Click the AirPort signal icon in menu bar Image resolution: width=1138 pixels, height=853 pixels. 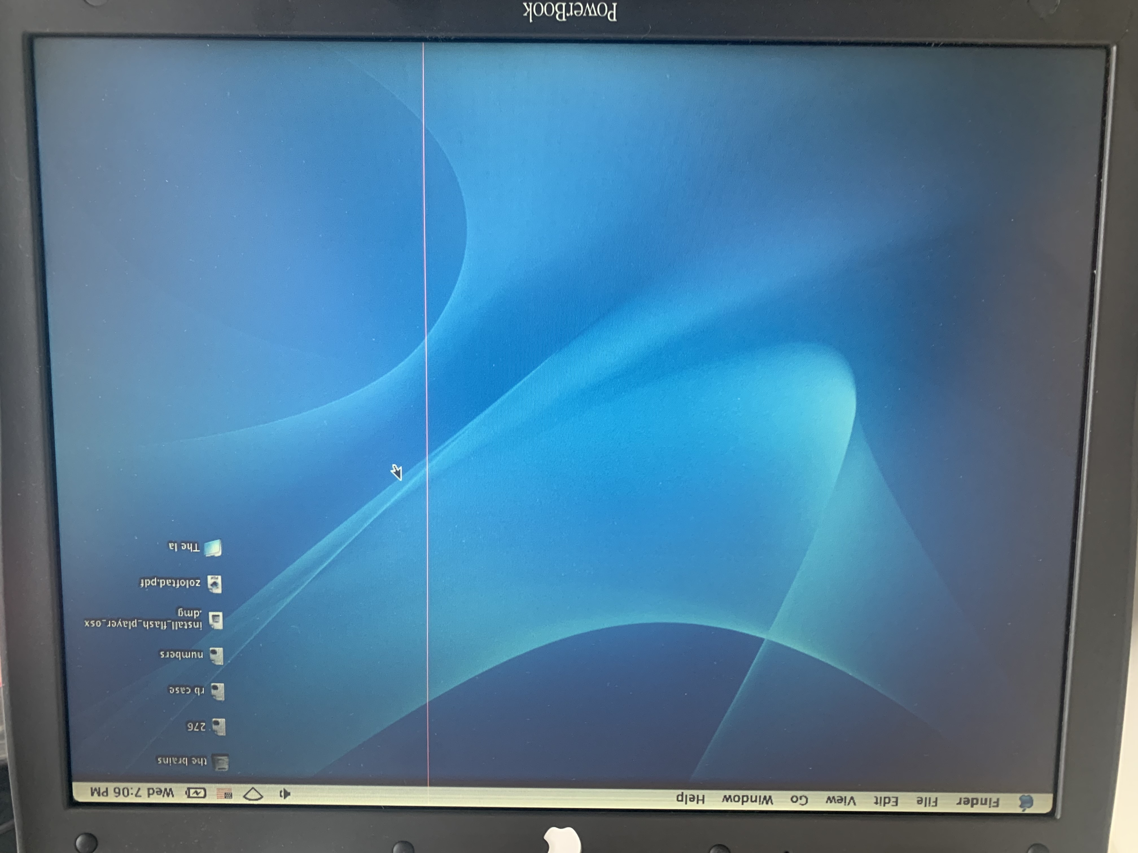point(253,794)
